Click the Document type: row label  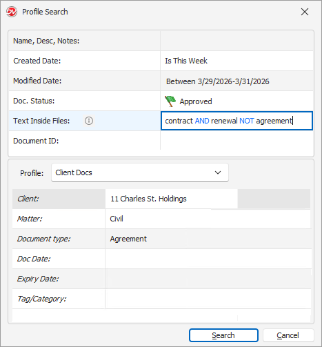click(x=43, y=239)
